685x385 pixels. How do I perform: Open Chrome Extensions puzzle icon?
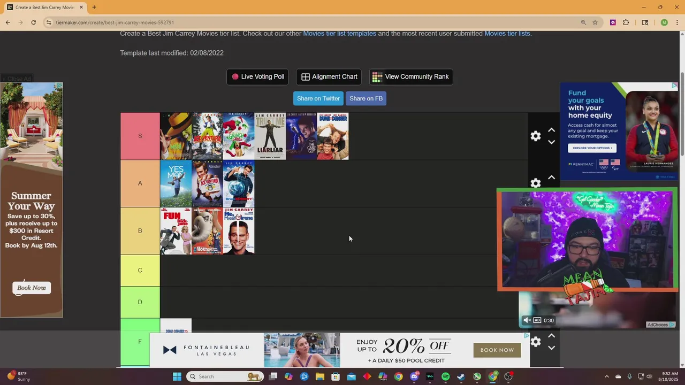pyautogui.click(x=626, y=22)
